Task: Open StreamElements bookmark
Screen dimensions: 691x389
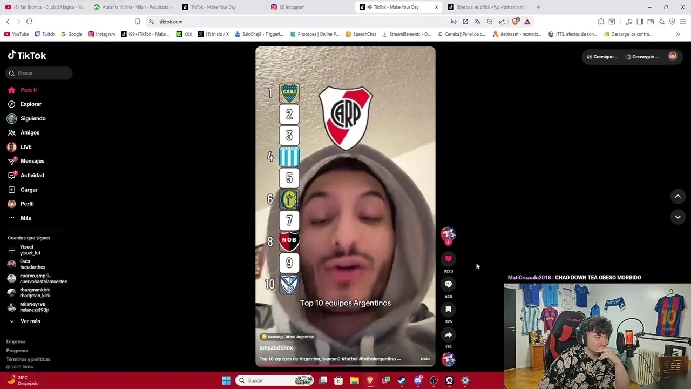Action: coord(406,34)
